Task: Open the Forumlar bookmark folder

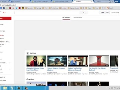Action: (x=29, y=8)
